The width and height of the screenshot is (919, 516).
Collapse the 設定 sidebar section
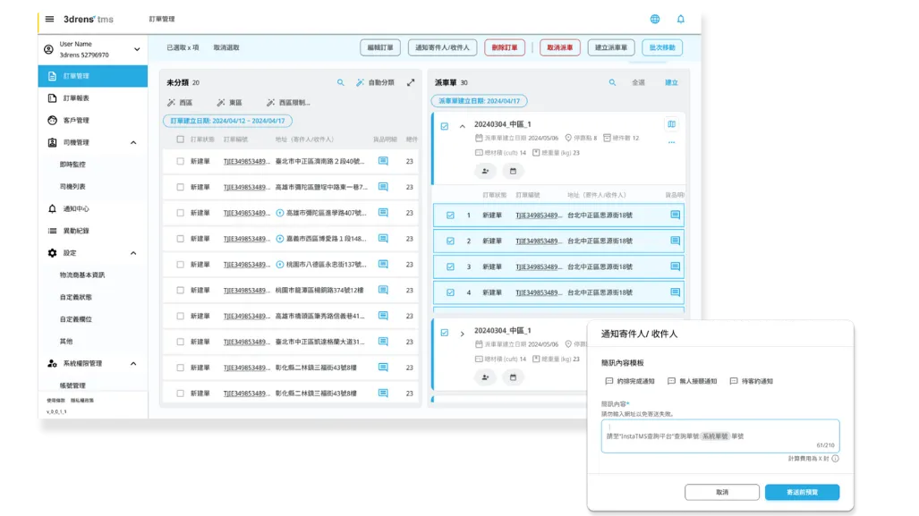coord(133,253)
